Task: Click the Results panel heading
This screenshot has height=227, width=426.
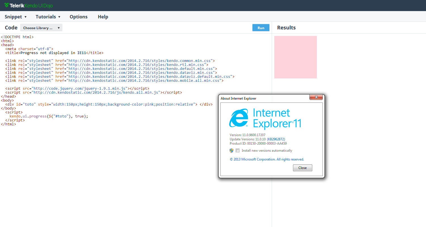Action: [x=286, y=28]
